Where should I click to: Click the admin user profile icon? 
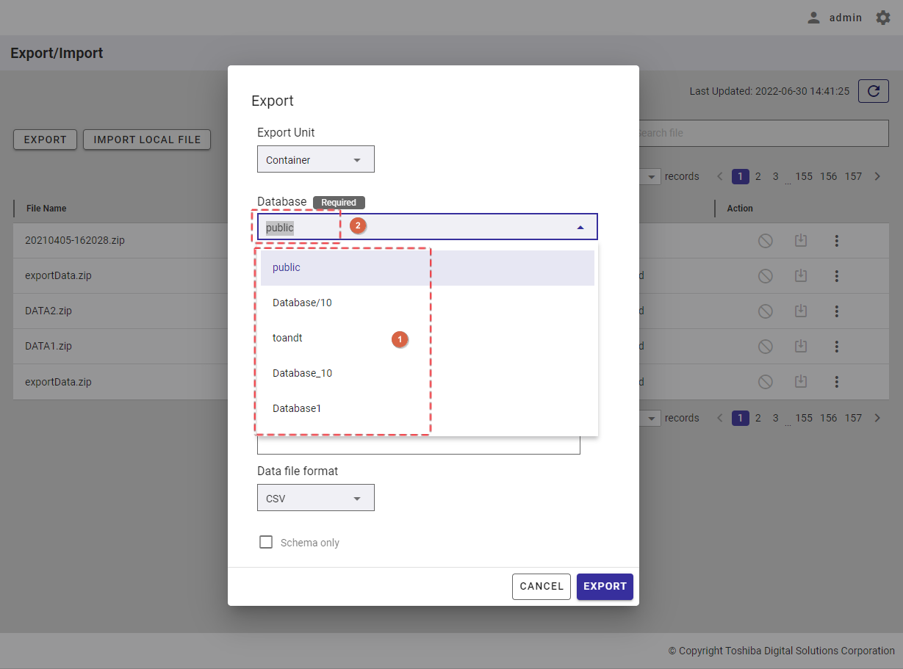coord(813,18)
